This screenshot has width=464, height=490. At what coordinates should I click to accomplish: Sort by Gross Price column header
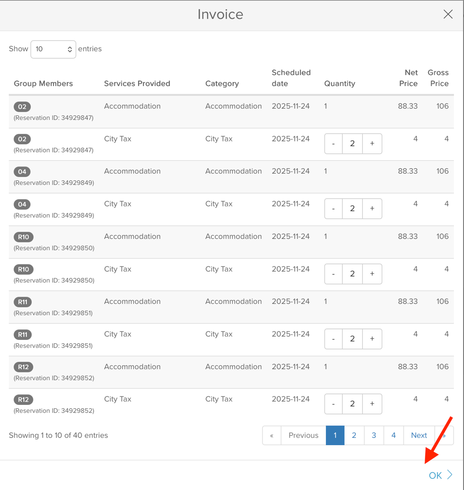coord(438,78)
